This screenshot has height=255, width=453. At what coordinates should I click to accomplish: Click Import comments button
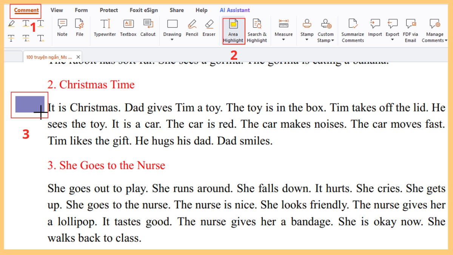click(375, 28)
